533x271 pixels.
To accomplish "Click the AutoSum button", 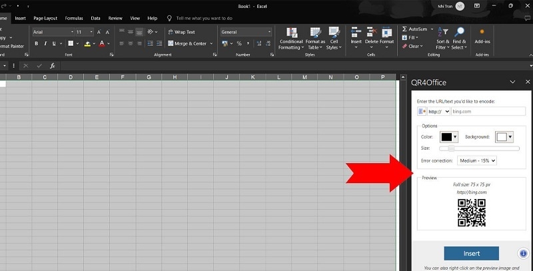I will [x=418, y=29].
